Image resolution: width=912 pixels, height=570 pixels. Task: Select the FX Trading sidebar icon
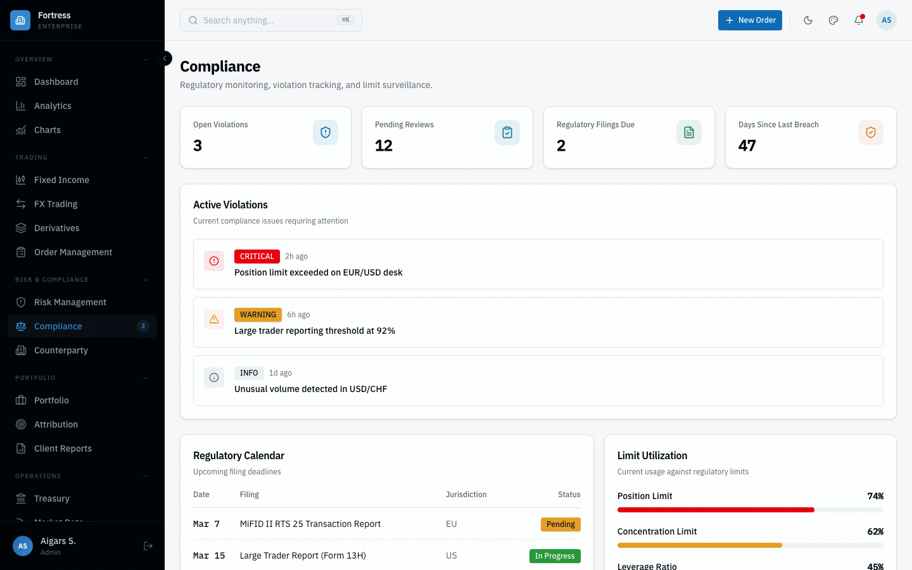(x=21, y=204)
